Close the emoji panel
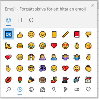Viewport: 99px width, 99px height. [x=93, y=5]
